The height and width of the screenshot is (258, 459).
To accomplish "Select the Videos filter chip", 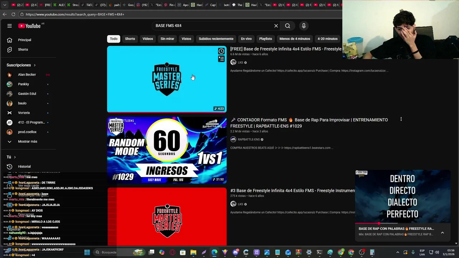I will pos(148,39).
